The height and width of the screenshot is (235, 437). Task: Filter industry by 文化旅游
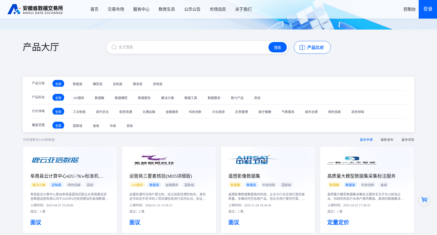tap(218, 112)
